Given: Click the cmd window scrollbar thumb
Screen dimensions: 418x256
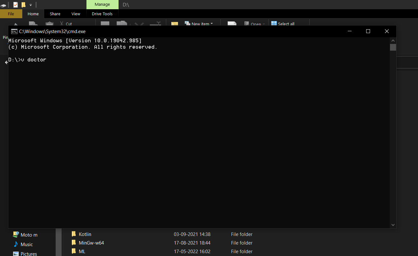Looking at the screenshot, I should tap(393, 47).
